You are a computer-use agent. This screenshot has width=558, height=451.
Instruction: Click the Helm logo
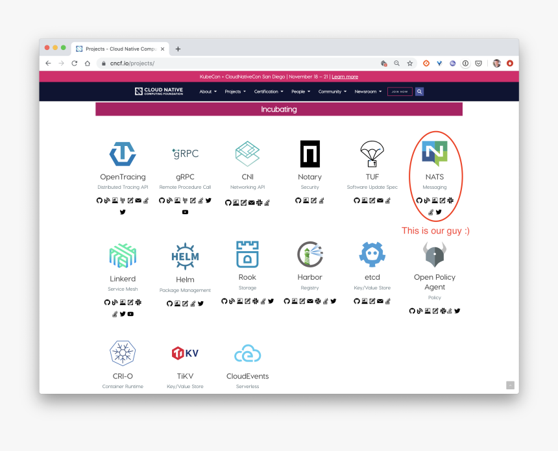pyautogui.click(x=185, y=256)
